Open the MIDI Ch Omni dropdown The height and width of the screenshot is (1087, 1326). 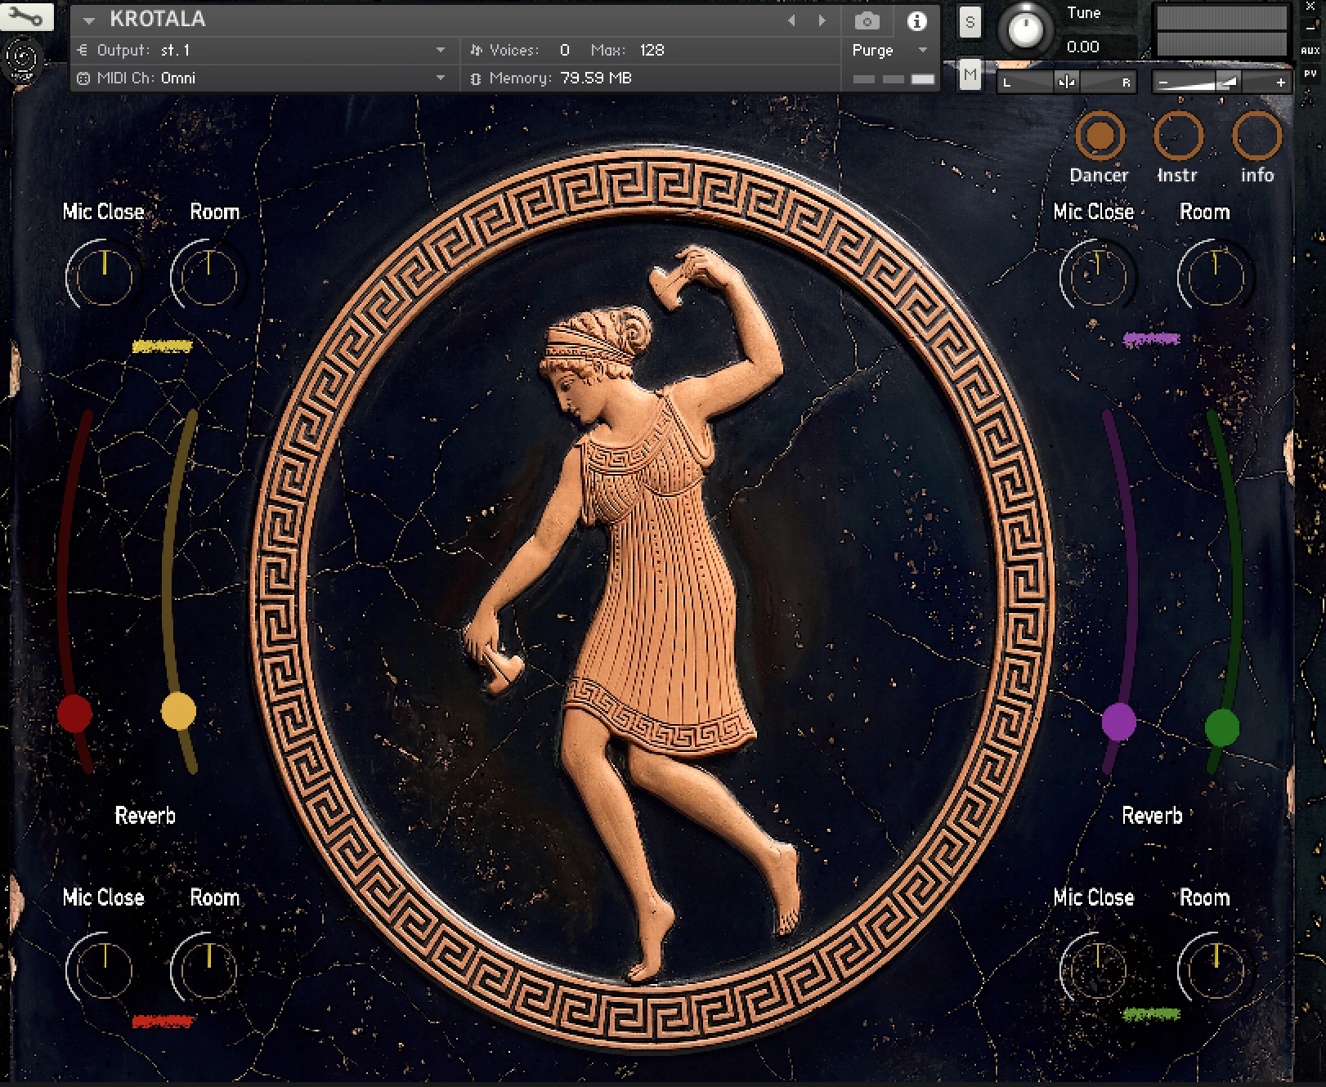tap(441, 78)
